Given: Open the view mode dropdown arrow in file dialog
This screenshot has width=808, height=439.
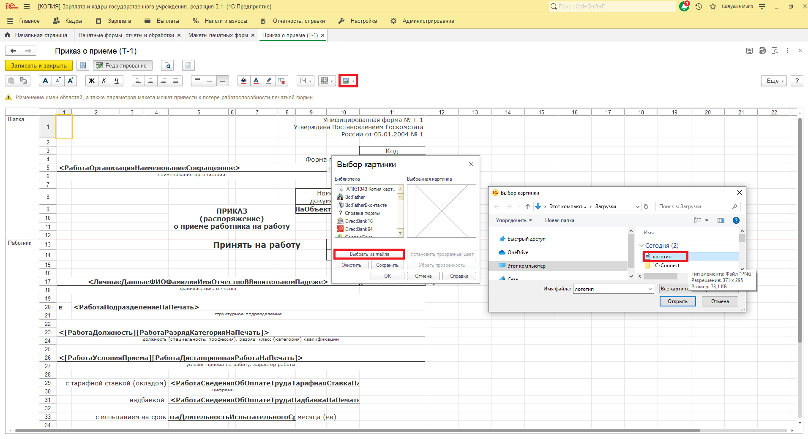Looking at the screenshot, I should pyautogui.click(x=707, y=220).
